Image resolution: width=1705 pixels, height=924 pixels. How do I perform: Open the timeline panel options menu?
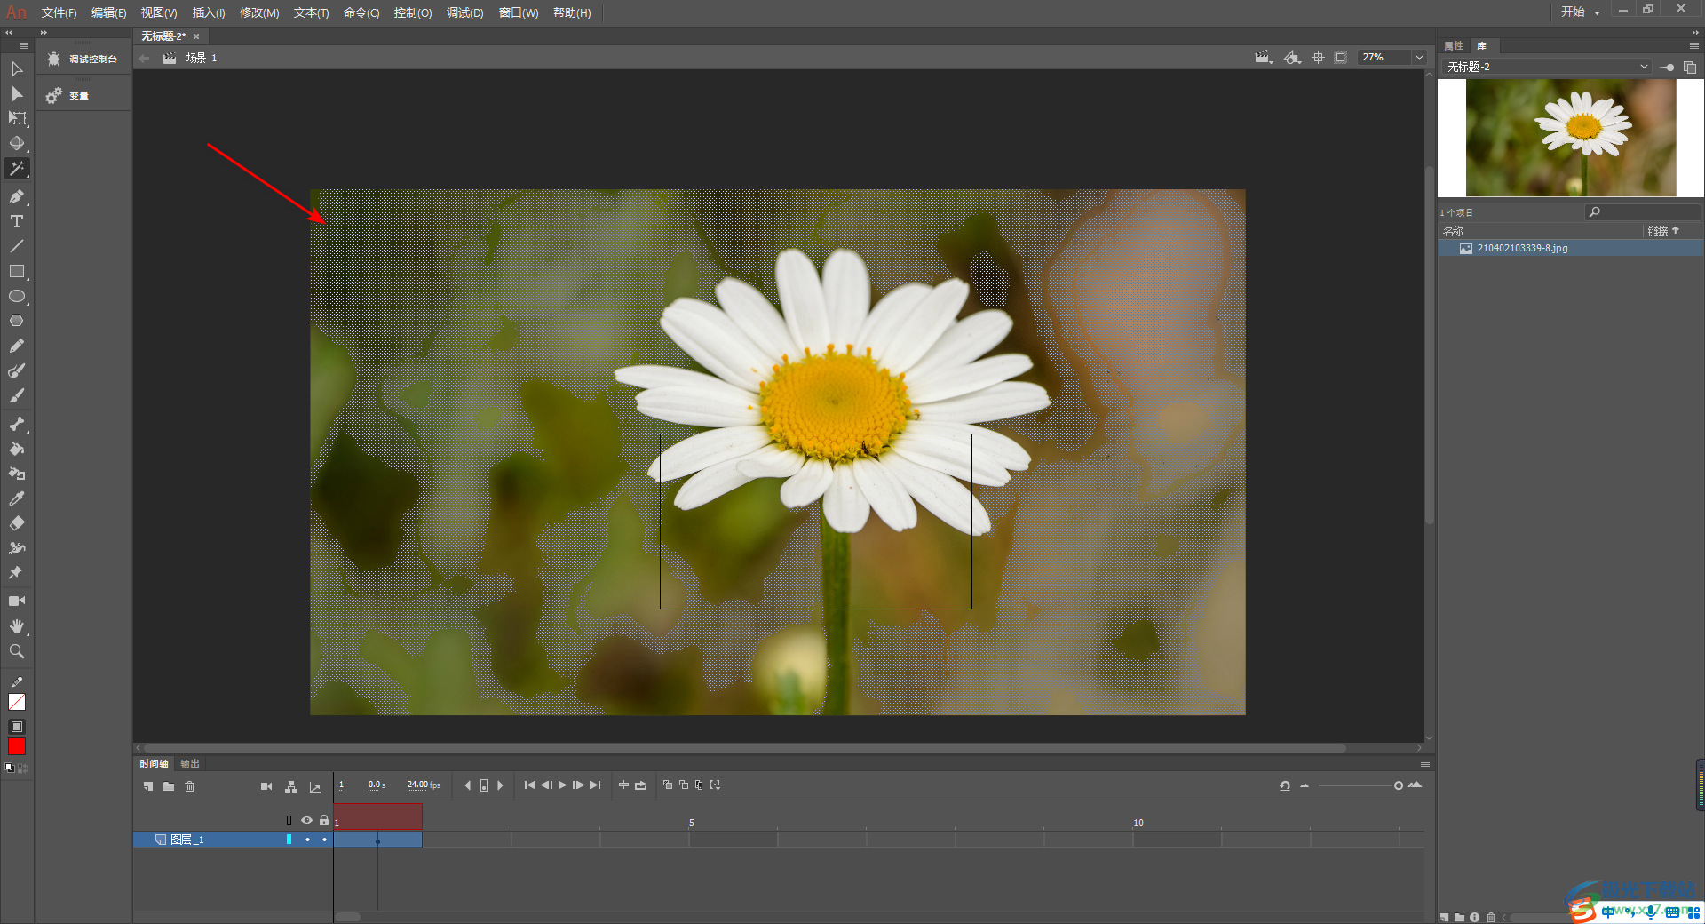click(x=1425, y=764)
